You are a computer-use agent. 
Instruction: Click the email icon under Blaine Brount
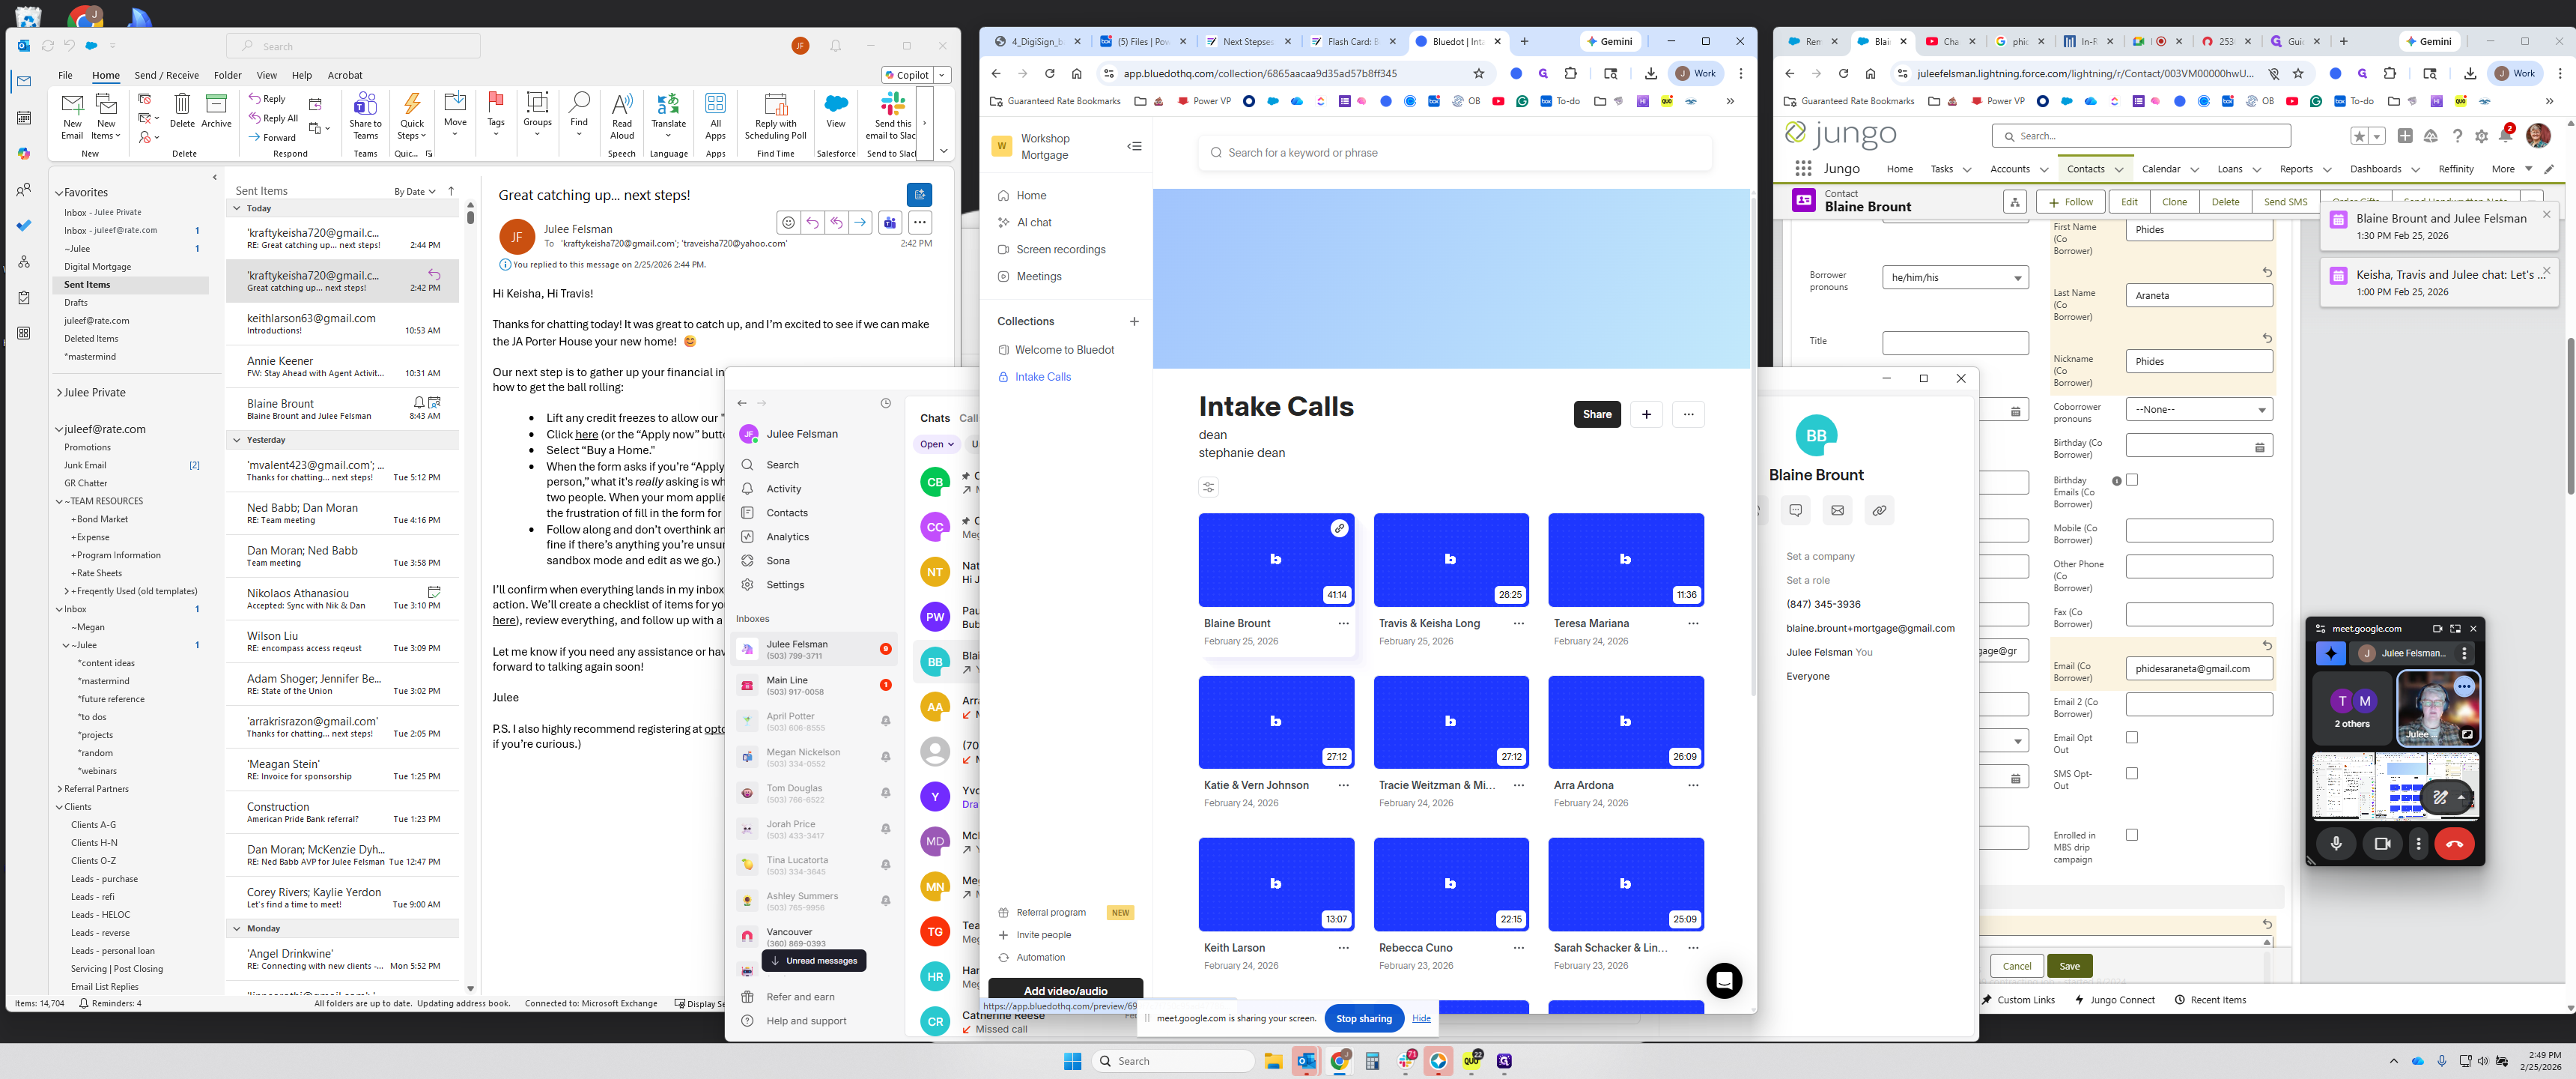click(1837, 510)
